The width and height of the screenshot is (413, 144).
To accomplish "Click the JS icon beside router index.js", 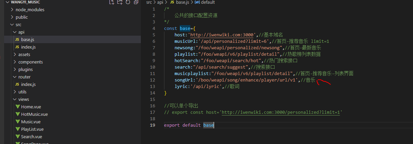I will (18, 85).
